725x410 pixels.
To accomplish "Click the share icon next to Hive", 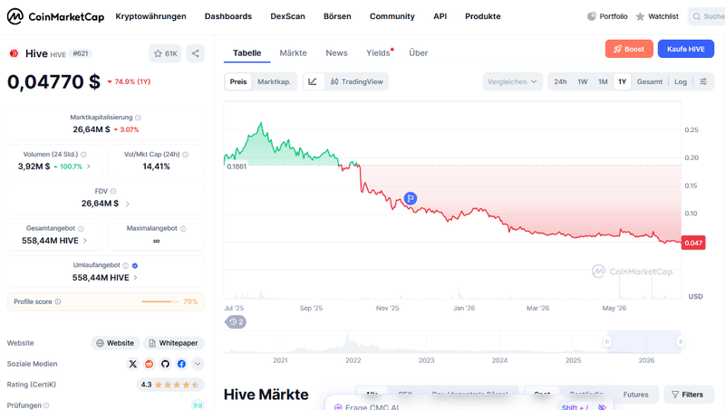I will [195, 53].
